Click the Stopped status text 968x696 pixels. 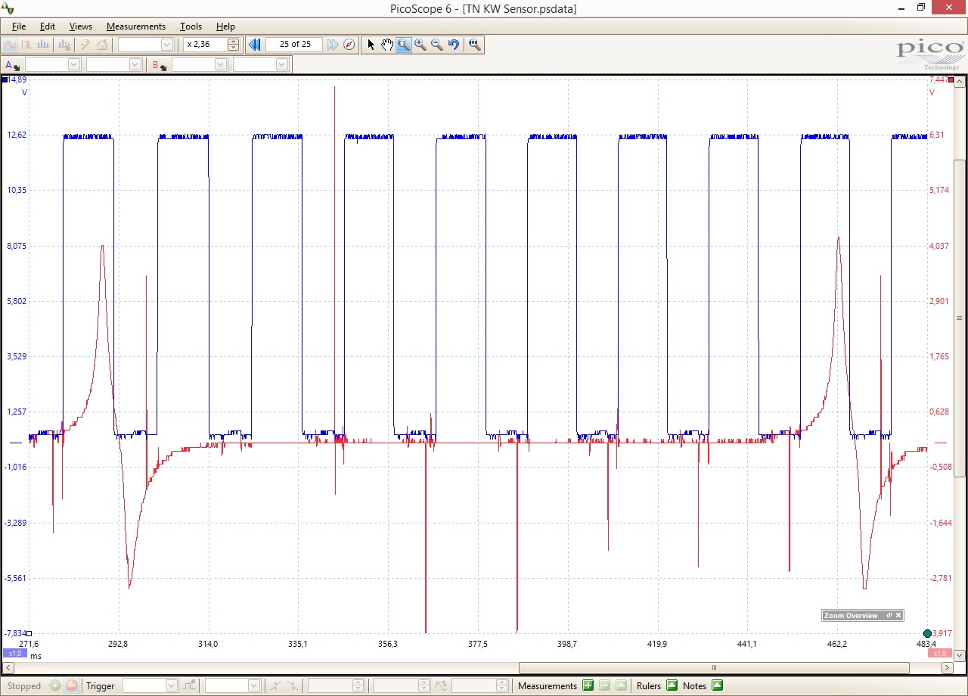click(24, 686)
